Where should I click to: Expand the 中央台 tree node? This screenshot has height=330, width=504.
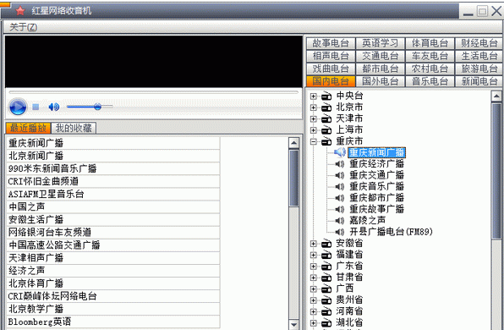[314, 96]
